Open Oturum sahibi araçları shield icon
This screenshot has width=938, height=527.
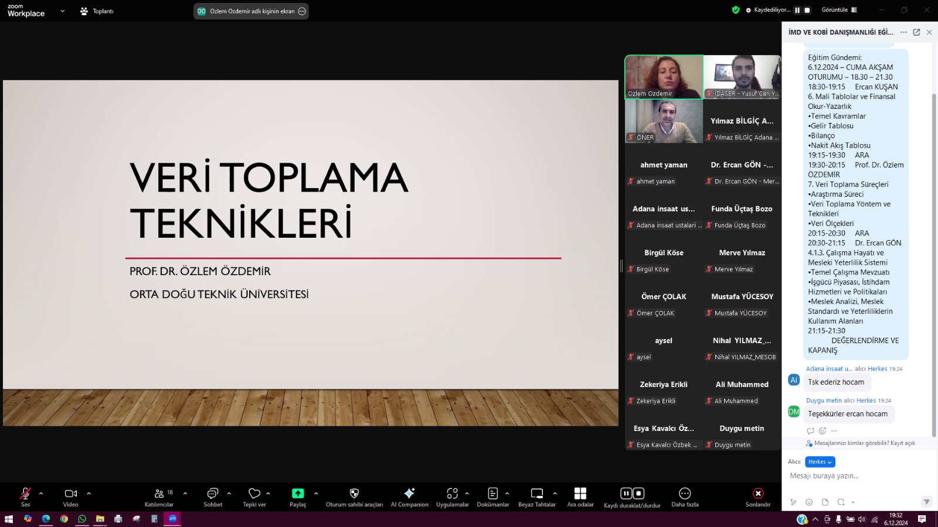pyautogui.click(x=354, y=494)
